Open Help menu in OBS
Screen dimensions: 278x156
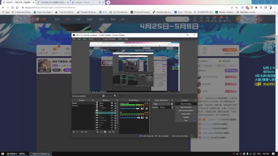tap(126, 39)
